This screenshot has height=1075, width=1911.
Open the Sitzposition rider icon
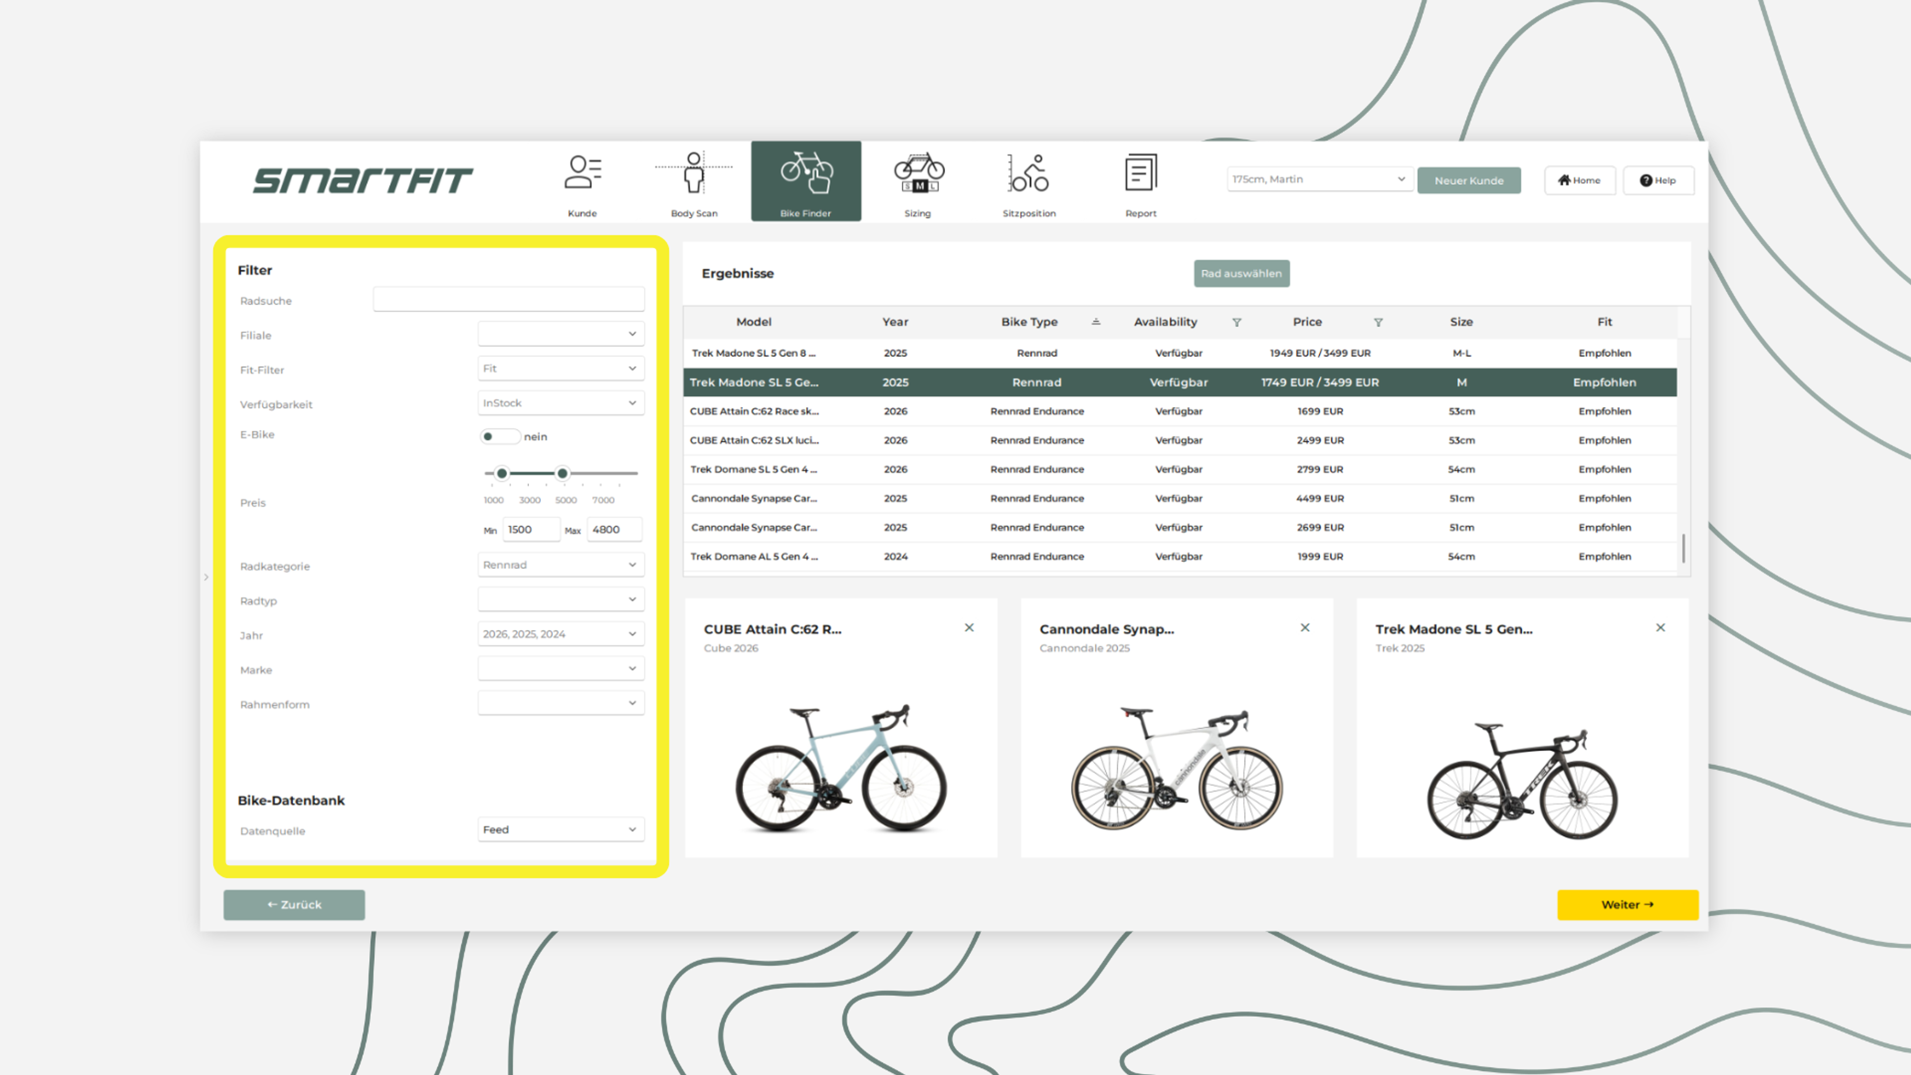[1029, 173]
